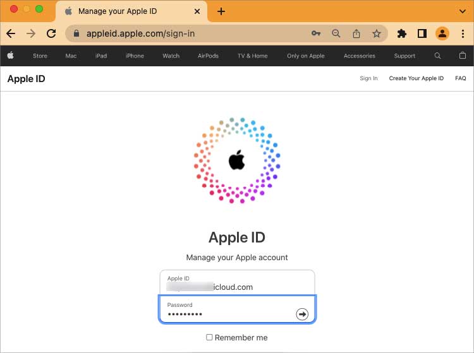Submit the password with the arrow button

coord(302,314)
